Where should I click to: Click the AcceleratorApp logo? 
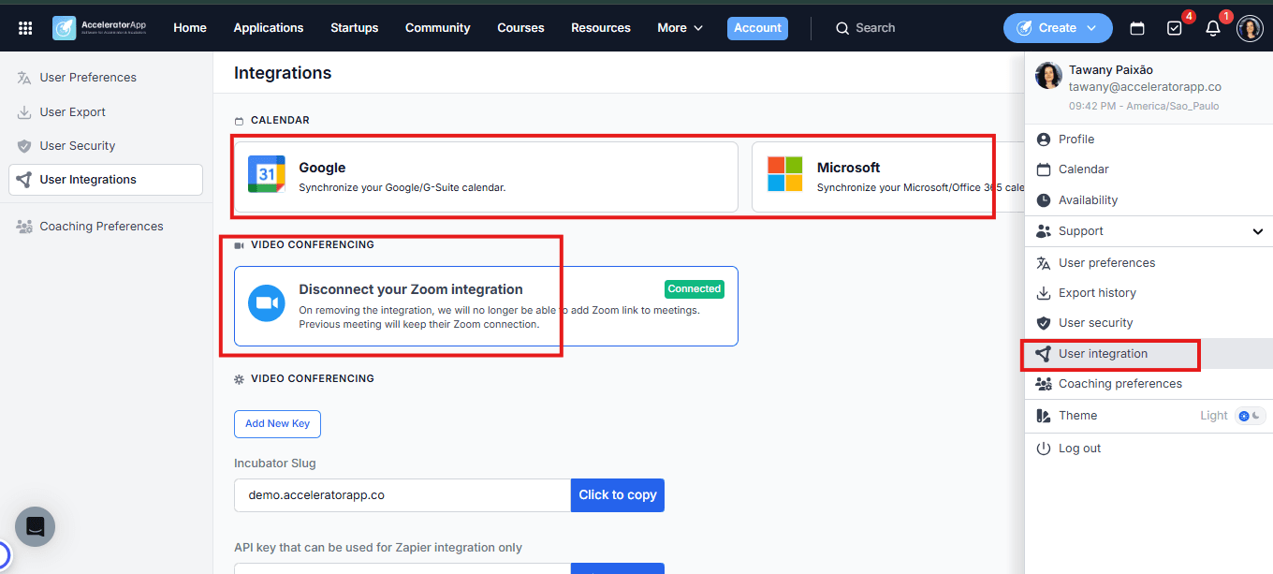[100, 28]
